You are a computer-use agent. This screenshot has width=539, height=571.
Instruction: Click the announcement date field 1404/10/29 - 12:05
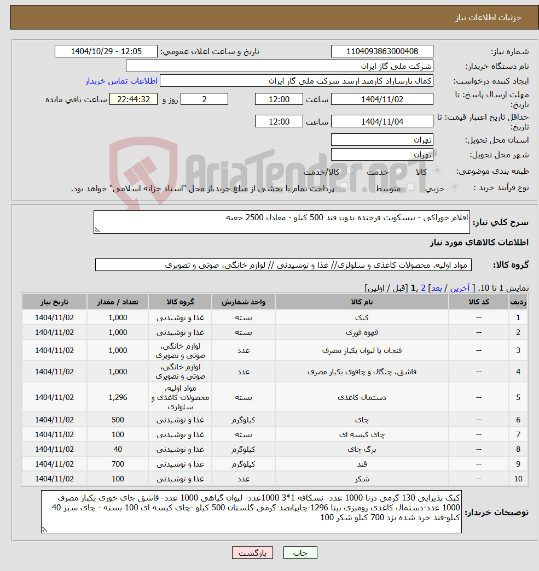click(x=106, y=51)
